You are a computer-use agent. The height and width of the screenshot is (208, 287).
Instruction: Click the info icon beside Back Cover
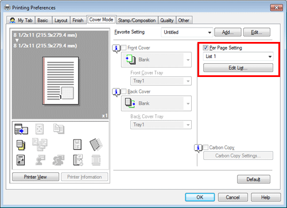click(116, 93)
